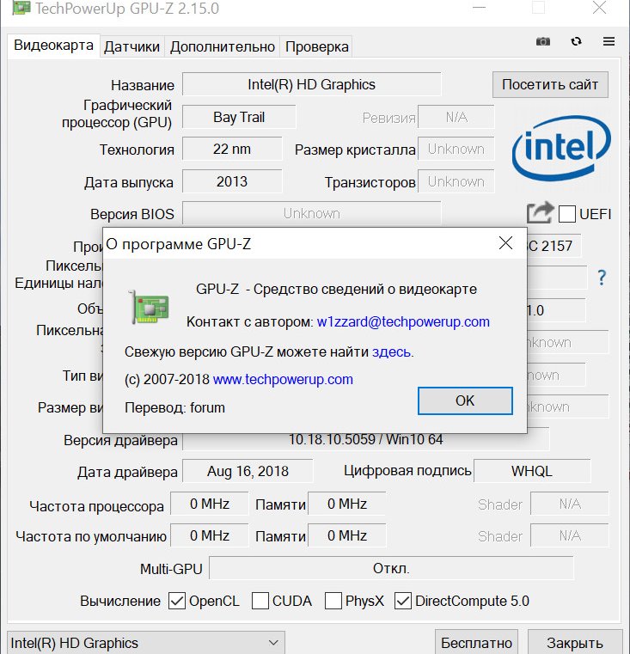Click the Бесплатно button
630x654 pixels.
coord(476,642)
